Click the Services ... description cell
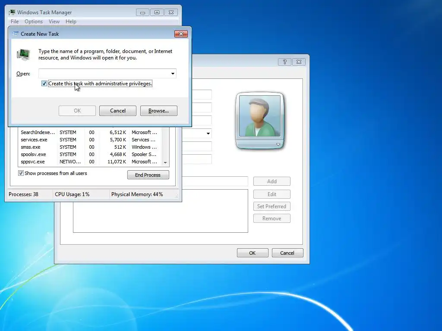The width and height of the screenshot is (442, 331). coord(143,140)
